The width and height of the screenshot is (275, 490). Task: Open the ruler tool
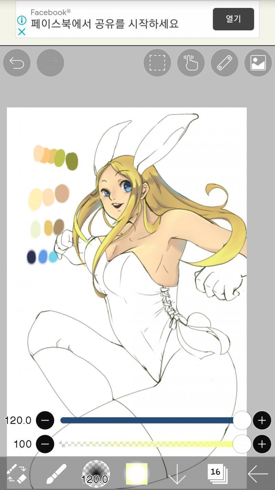[224, 63]
